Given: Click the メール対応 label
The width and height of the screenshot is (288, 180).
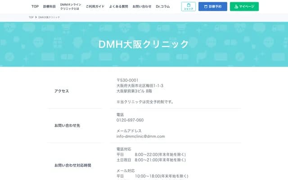Looking at the screenshot, I should [x=126, y=171].
